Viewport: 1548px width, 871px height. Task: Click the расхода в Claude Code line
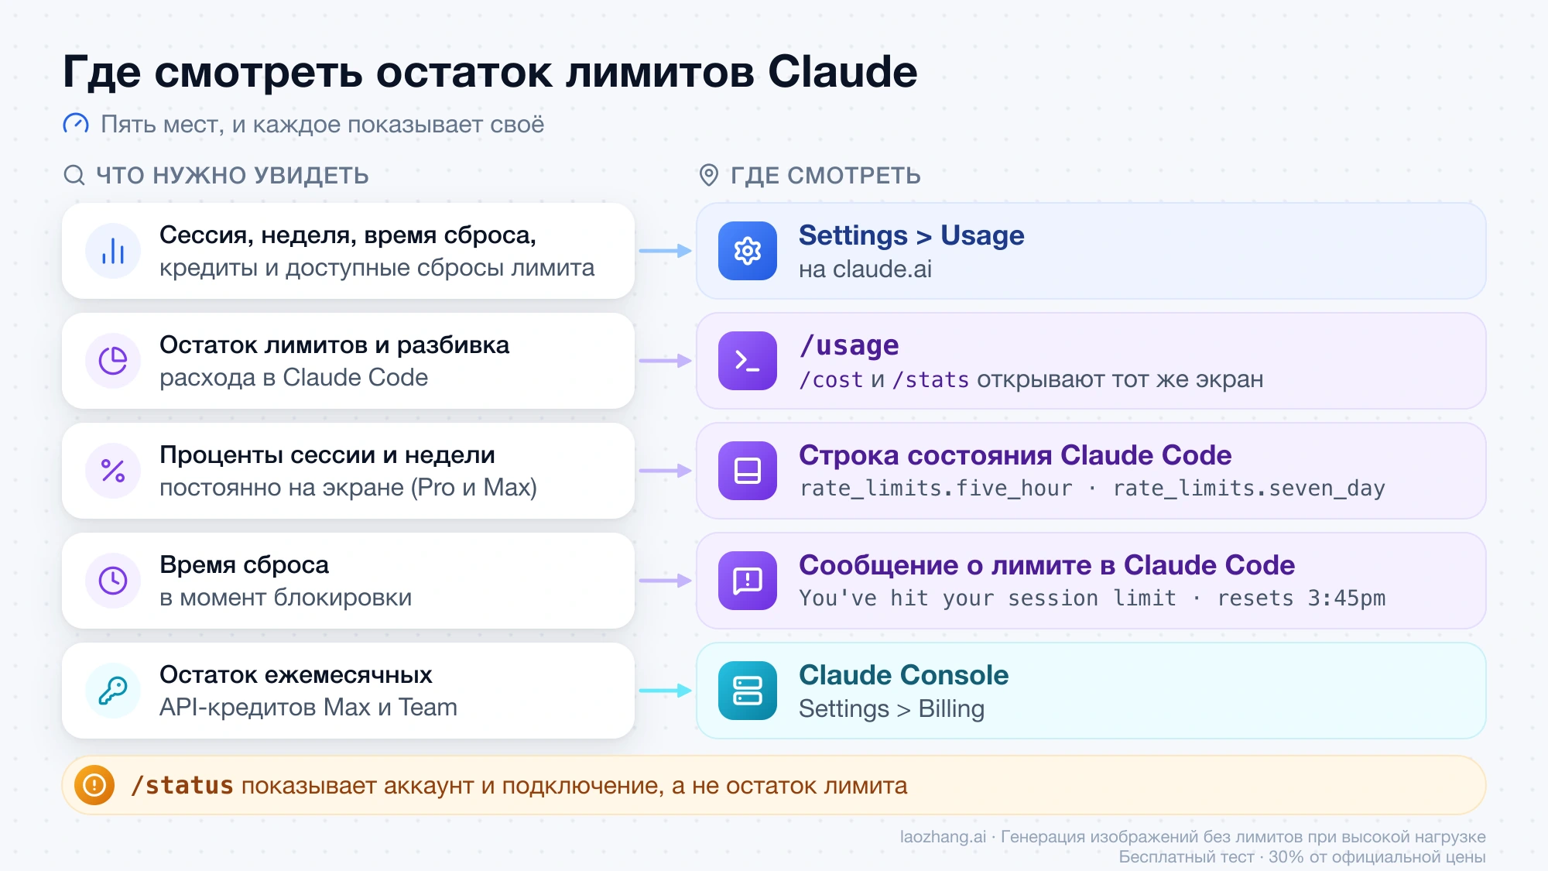293,378
